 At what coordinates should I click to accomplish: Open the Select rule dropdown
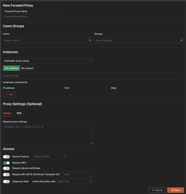click(74, 181)
